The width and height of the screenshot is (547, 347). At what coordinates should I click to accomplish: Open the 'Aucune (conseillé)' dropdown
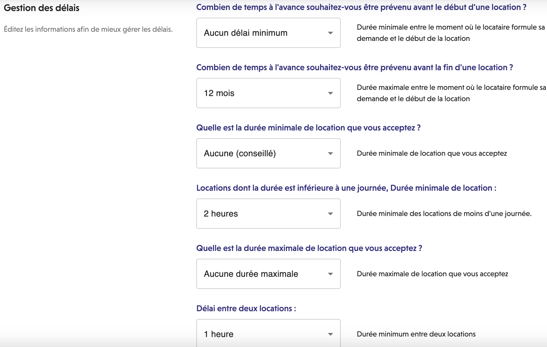tap(268, 153)
